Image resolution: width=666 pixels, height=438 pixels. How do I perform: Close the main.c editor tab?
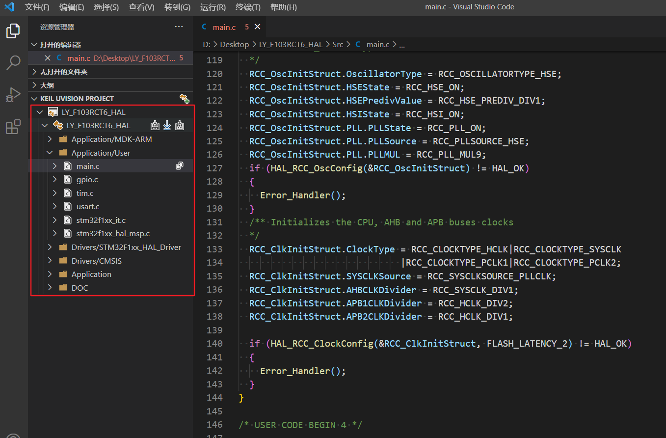[x=258, y=27]
